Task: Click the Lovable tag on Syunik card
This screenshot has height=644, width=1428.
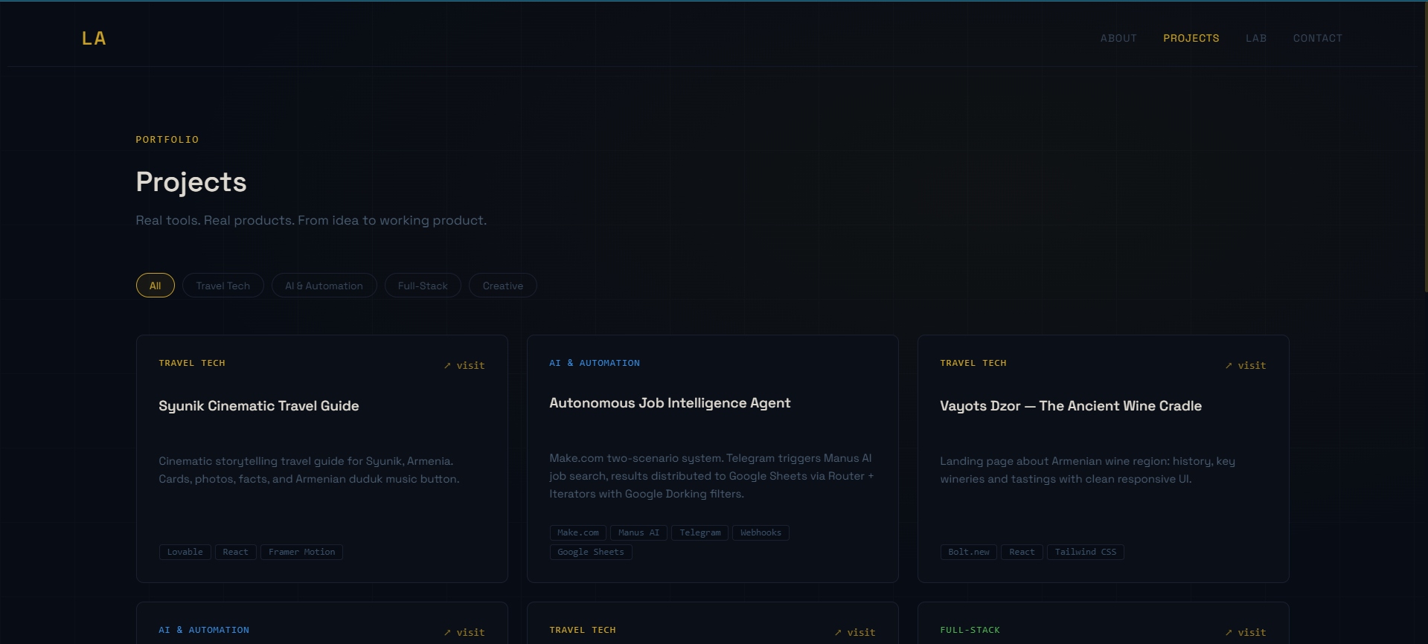Action: [185, 552]
